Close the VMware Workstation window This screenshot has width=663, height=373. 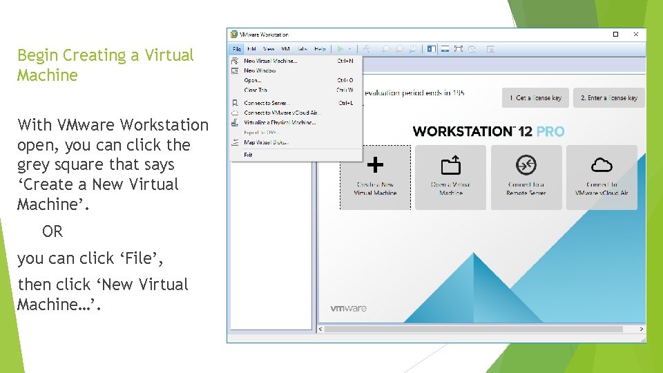tap(636, 35)
